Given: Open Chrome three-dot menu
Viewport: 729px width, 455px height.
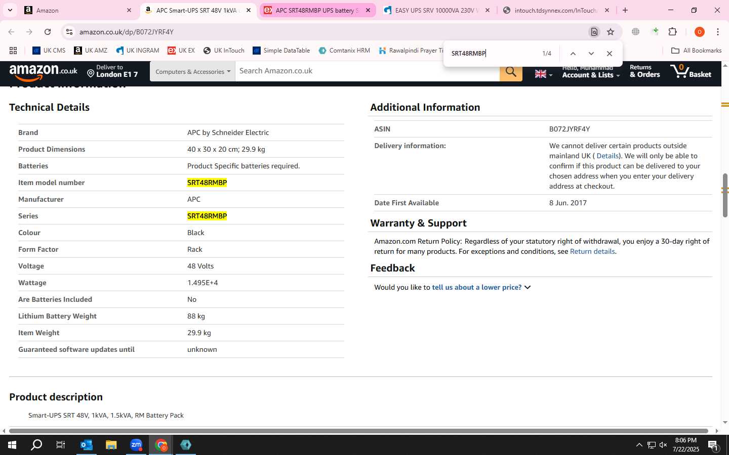Looking at the screenshot, I should pos(717,32).
